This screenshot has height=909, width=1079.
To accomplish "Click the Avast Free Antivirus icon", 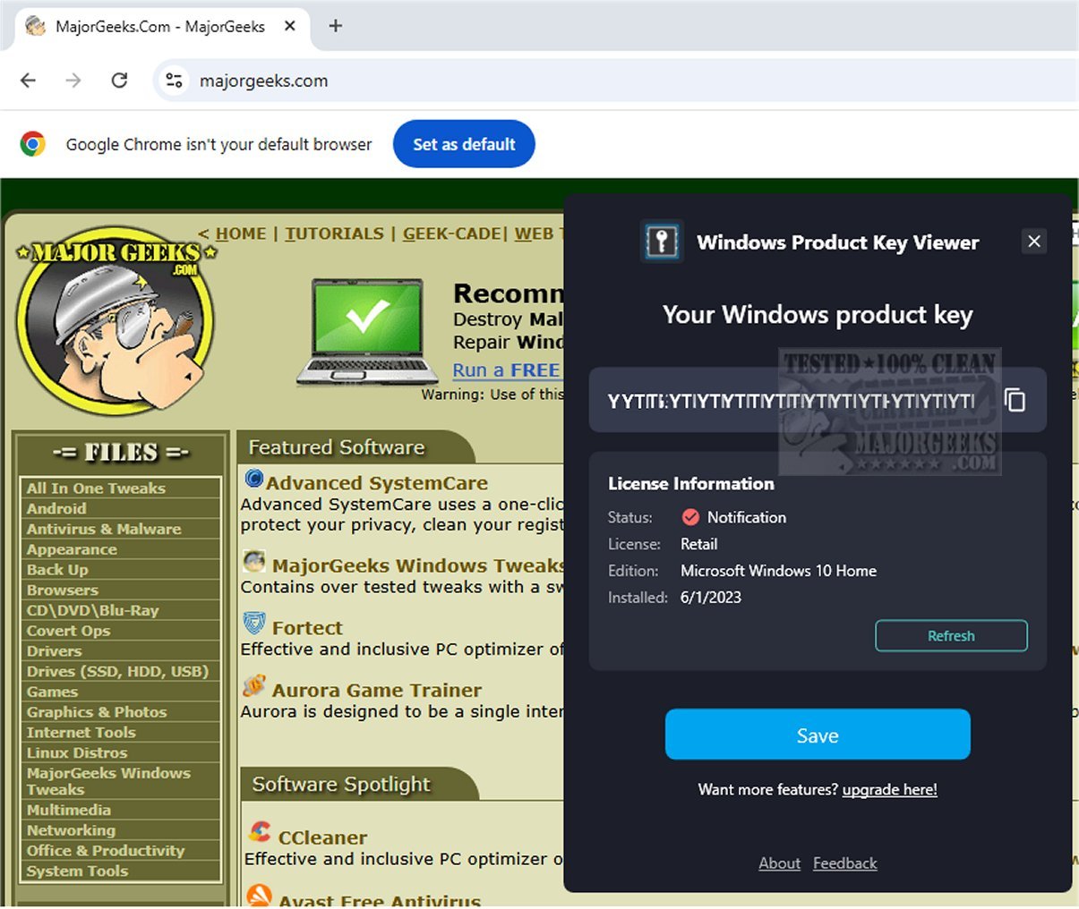I will click(260, 896).
